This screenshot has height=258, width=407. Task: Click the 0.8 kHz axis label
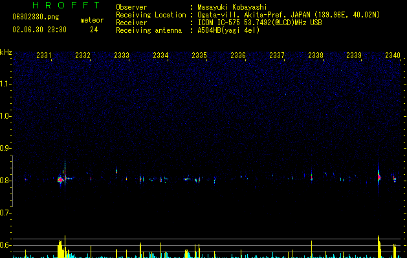(x=5, y=181)
